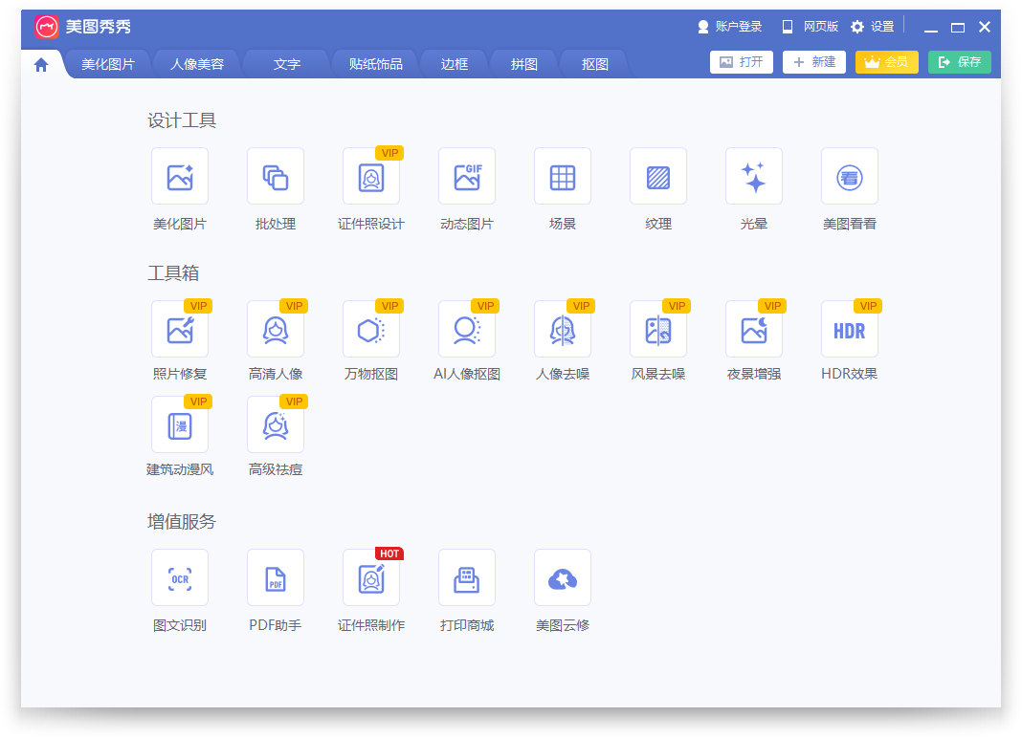Click the 增值服务 section heading

coord(182,522)
